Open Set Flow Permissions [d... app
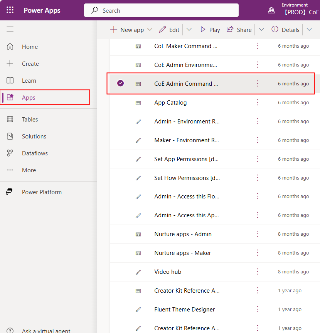This screenshot has width=320, height=333. click(187, 178)
